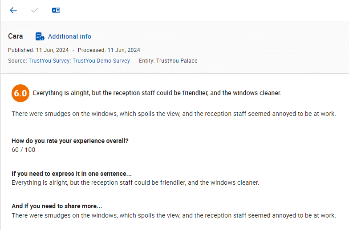Click the checkmark icon in the top toolbar
Screen dimensions: 349x230
(35, 10)
